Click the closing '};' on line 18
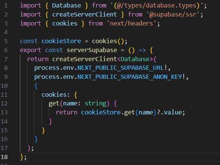 23,157
